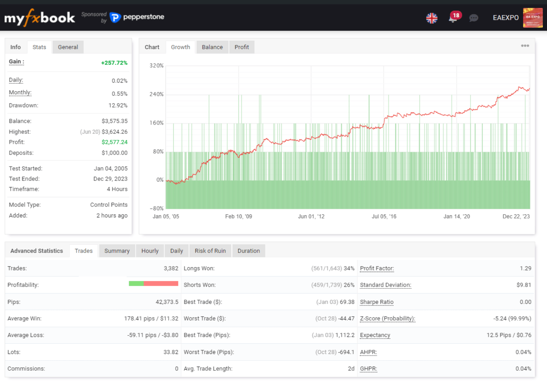The width and height of the screenshot is (547, 384).
Task: Open chart options three-dots menu
Action: tap(525, 46)
